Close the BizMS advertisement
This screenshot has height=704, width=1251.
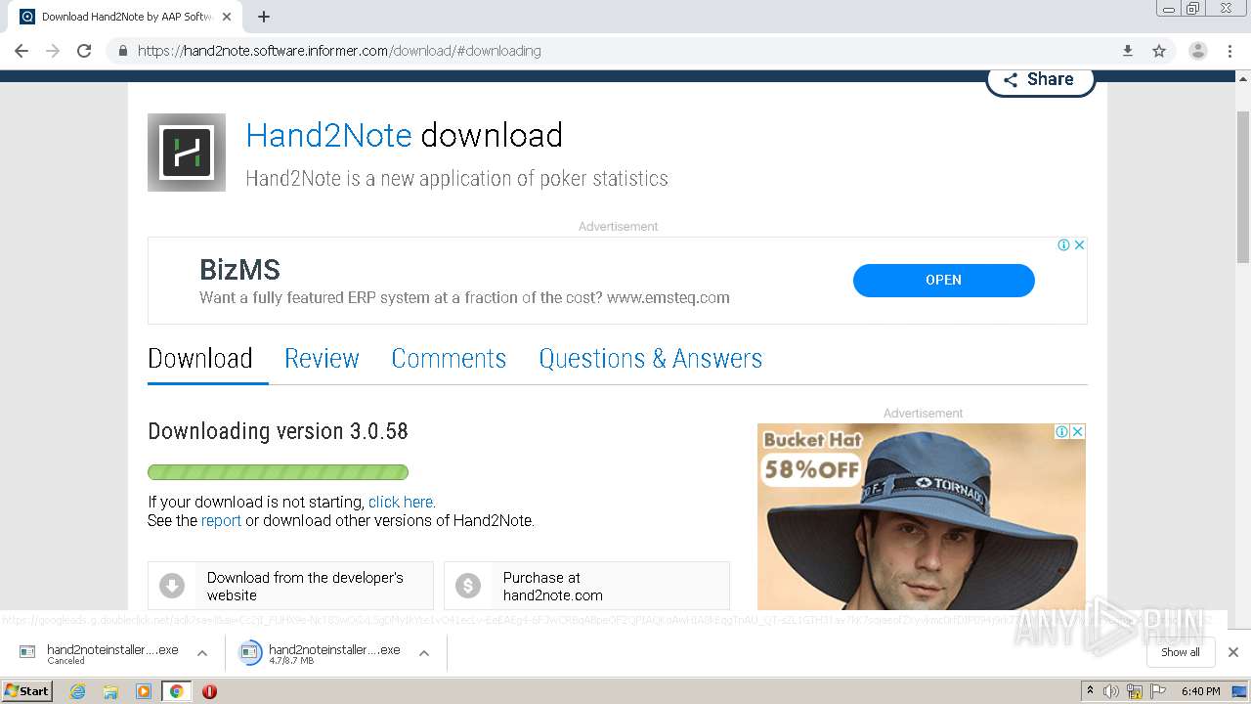[x=1079, y=245]
